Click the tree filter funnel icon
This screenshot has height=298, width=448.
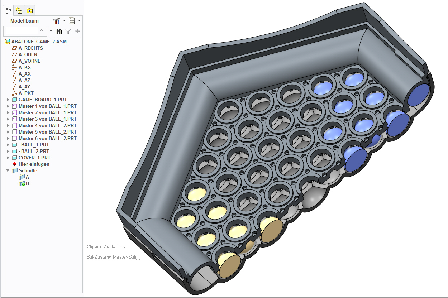point(68,31)
